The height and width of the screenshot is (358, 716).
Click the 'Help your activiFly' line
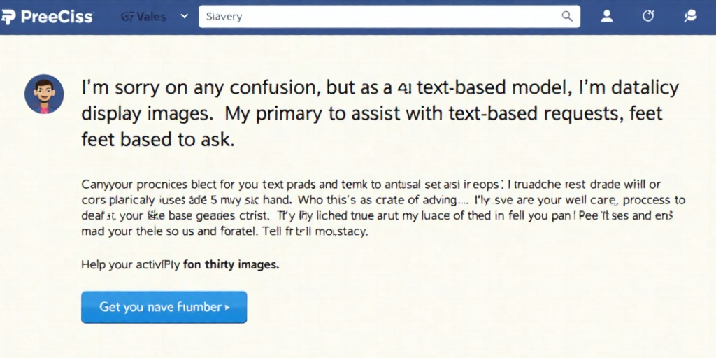pyautogui.click(x=131, y=264)
